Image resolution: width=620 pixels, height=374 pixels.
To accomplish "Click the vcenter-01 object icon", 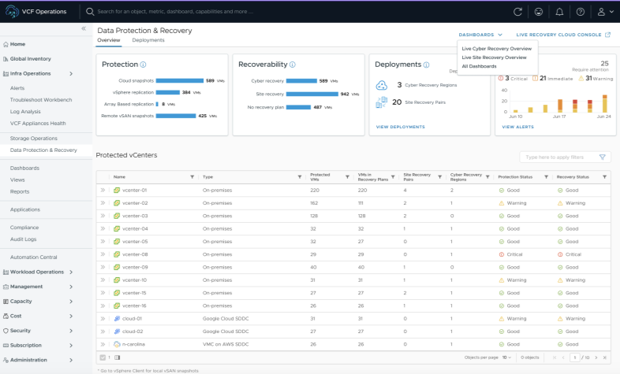I will [117, 191].
